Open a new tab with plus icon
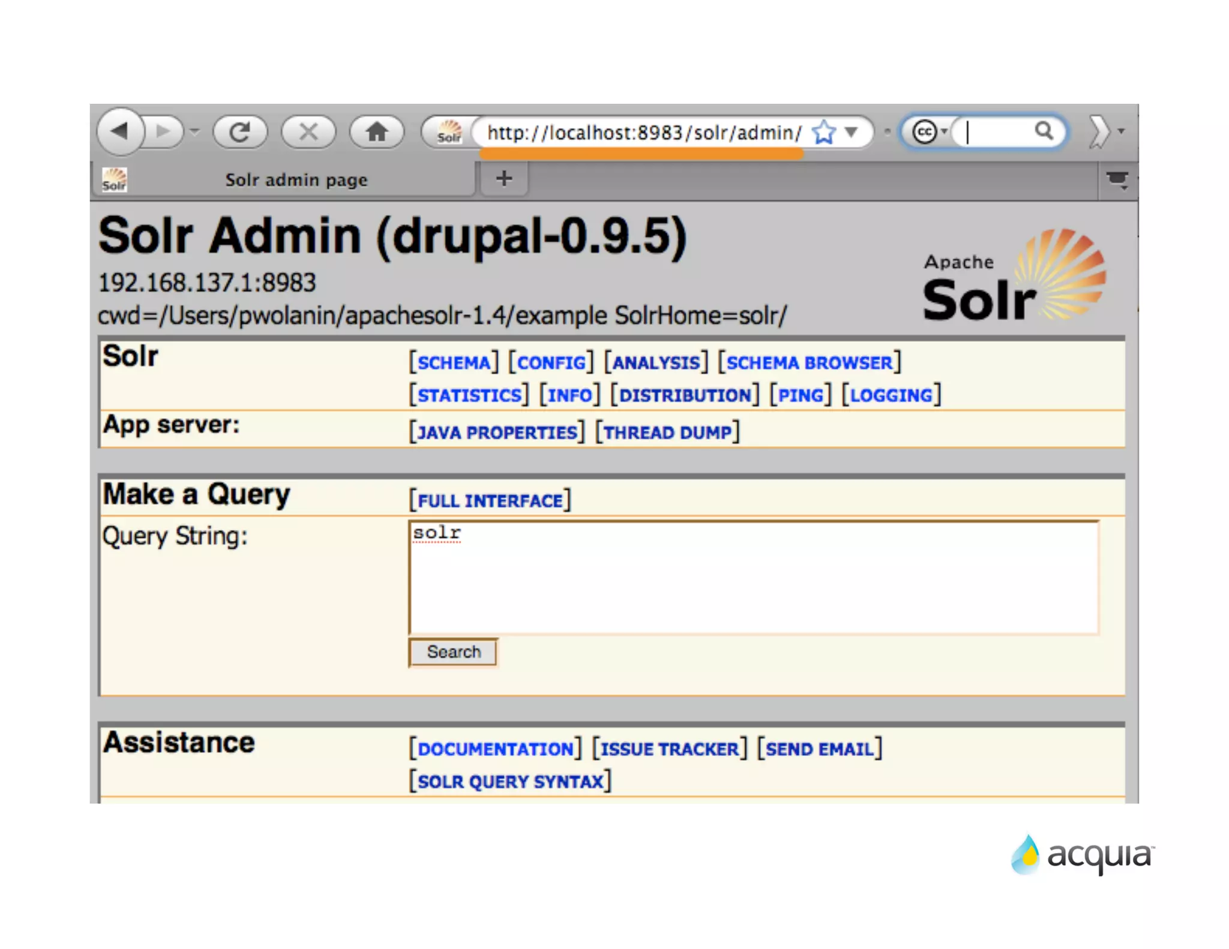Image resolution: width=1229 pixels, height=949 pixels. [504, 179]
